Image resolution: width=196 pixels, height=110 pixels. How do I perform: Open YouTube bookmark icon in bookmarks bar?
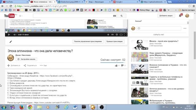18,10
